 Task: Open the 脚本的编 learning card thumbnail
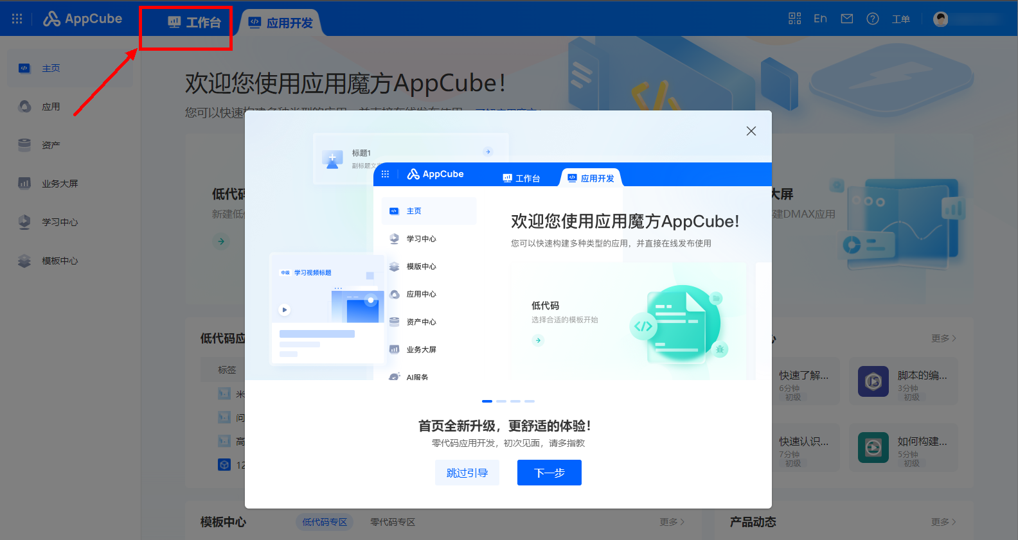click(873, 381)
